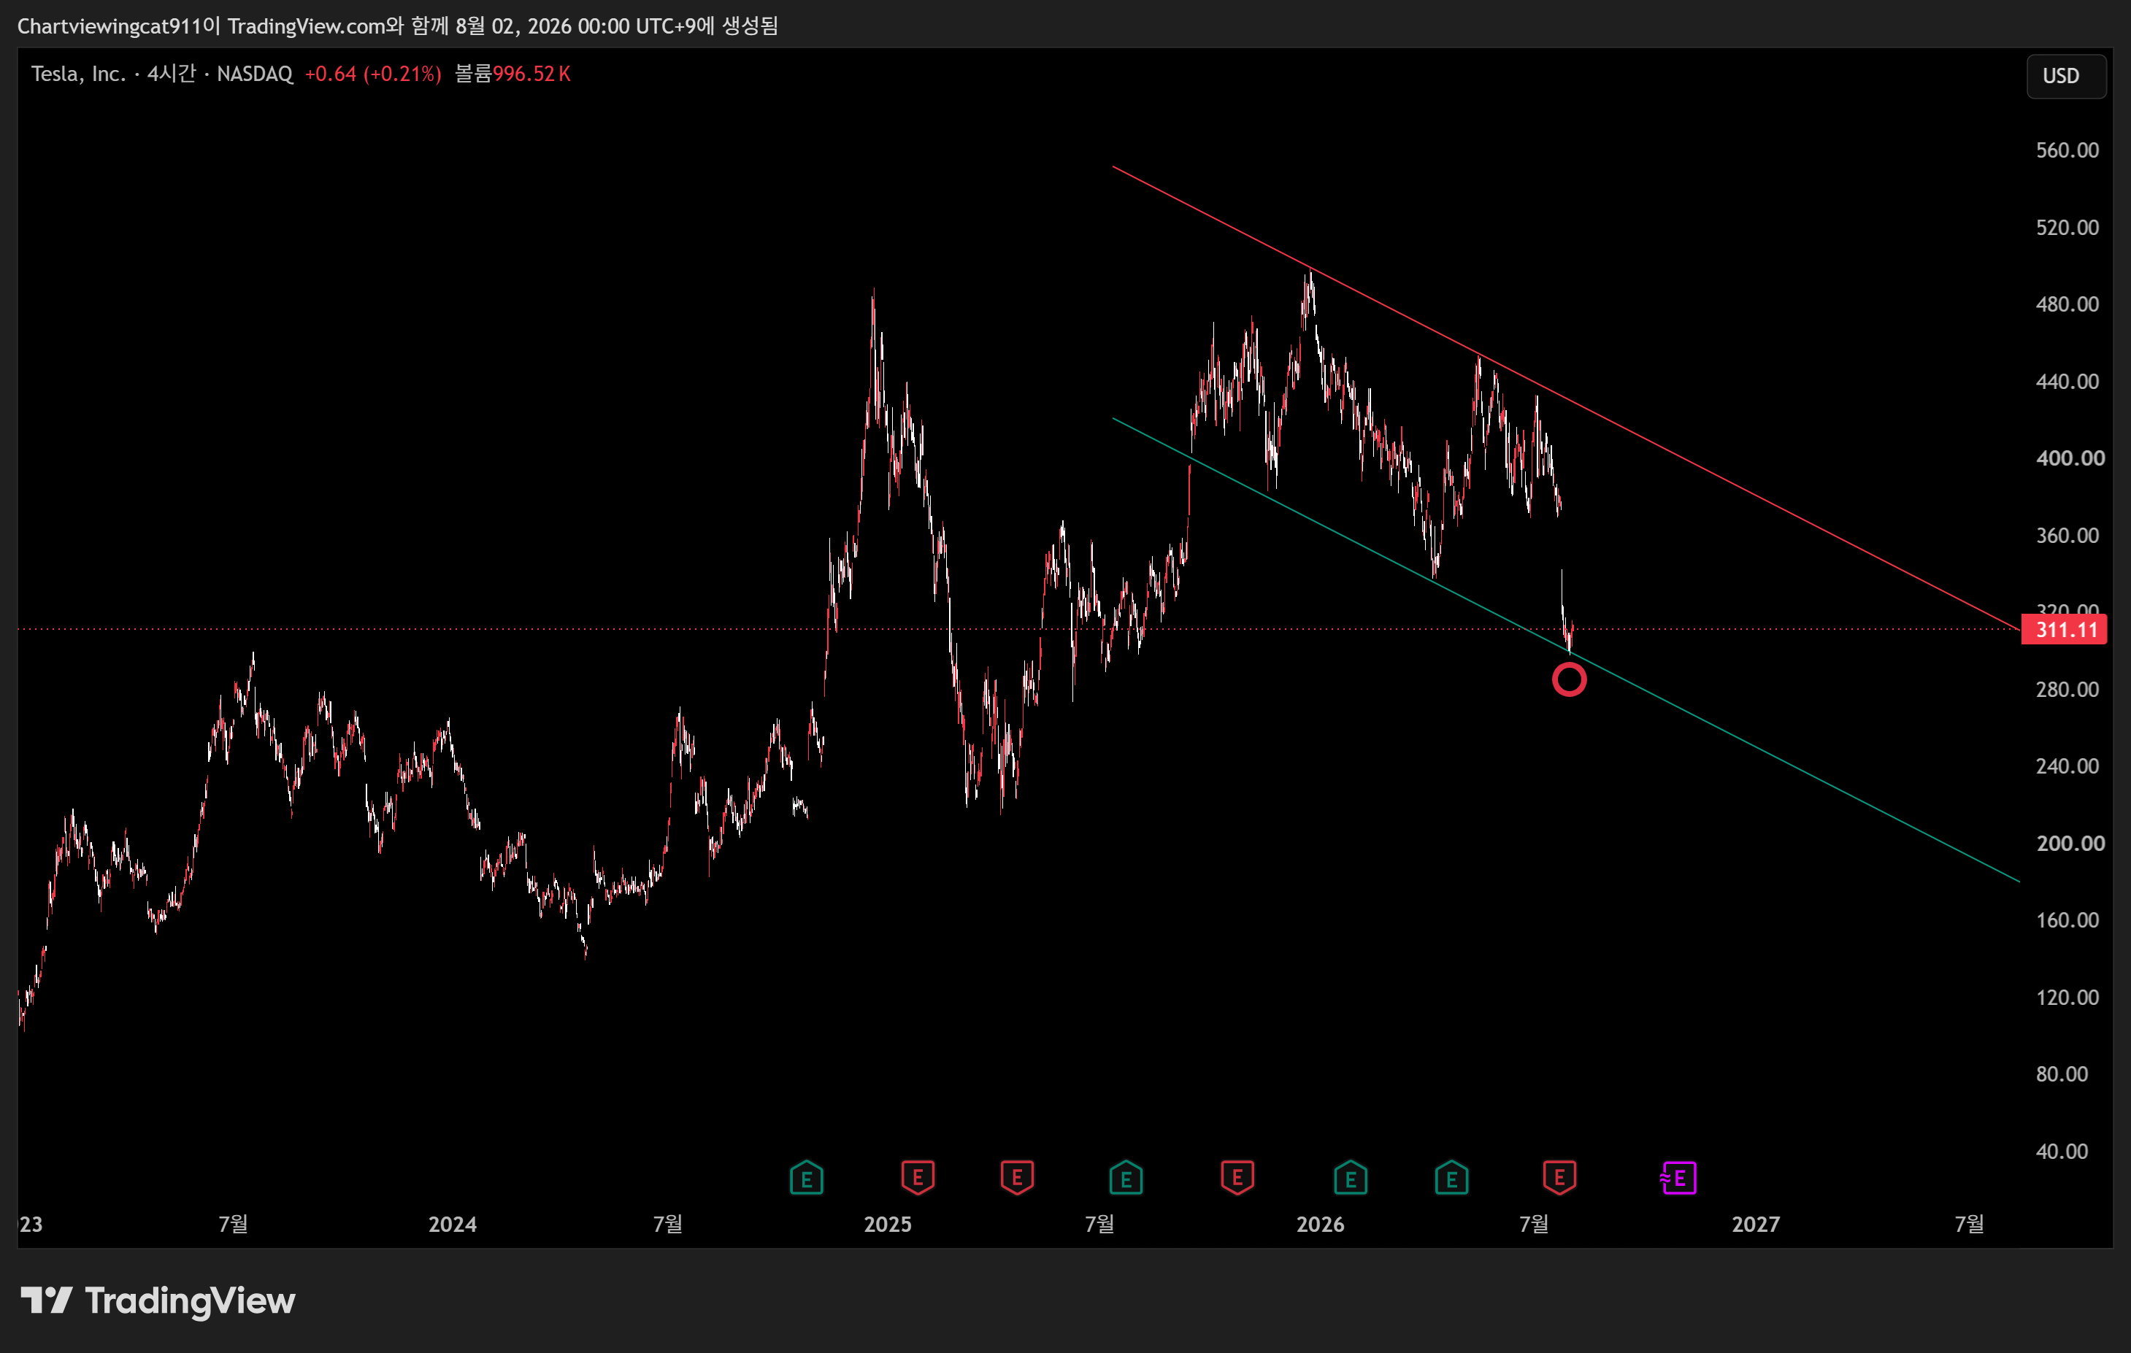This screenshot has height=1353, width=2131.
Task: Click the 7월 label between 2026 and 2027
Action: 1535,1224
